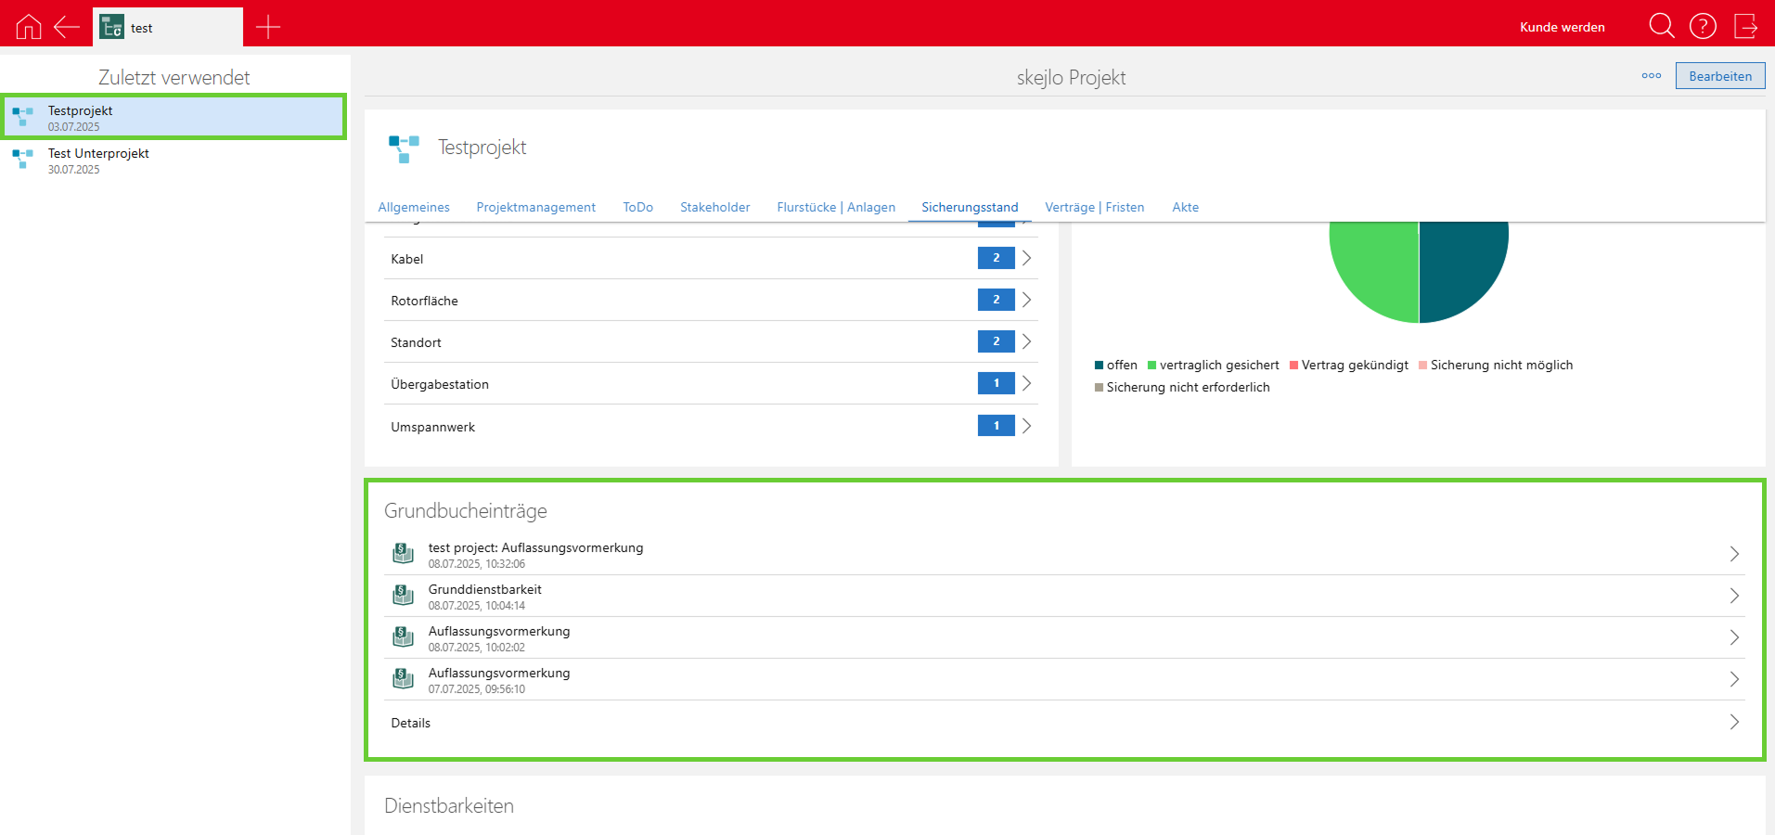The image size is (1775, 835).
Task: Go to the home screen icon
Action: [29, 27]
